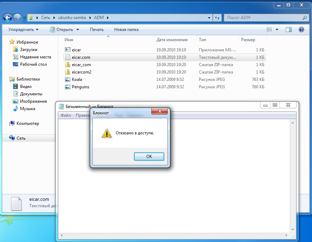The height and width of the screenshot is (242, 312).
Task: Sort by the Имя column header
Action: (69, 40)
